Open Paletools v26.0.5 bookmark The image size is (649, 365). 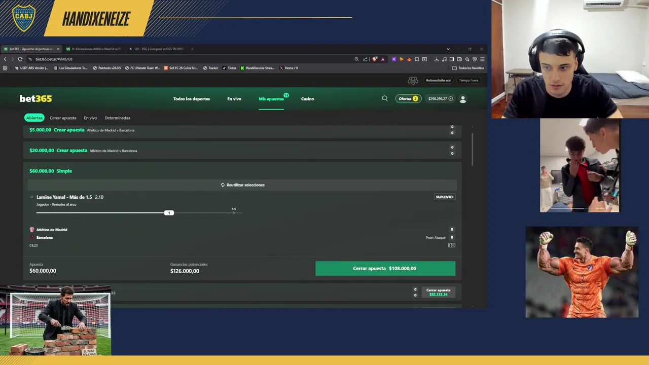click(107, 68)
